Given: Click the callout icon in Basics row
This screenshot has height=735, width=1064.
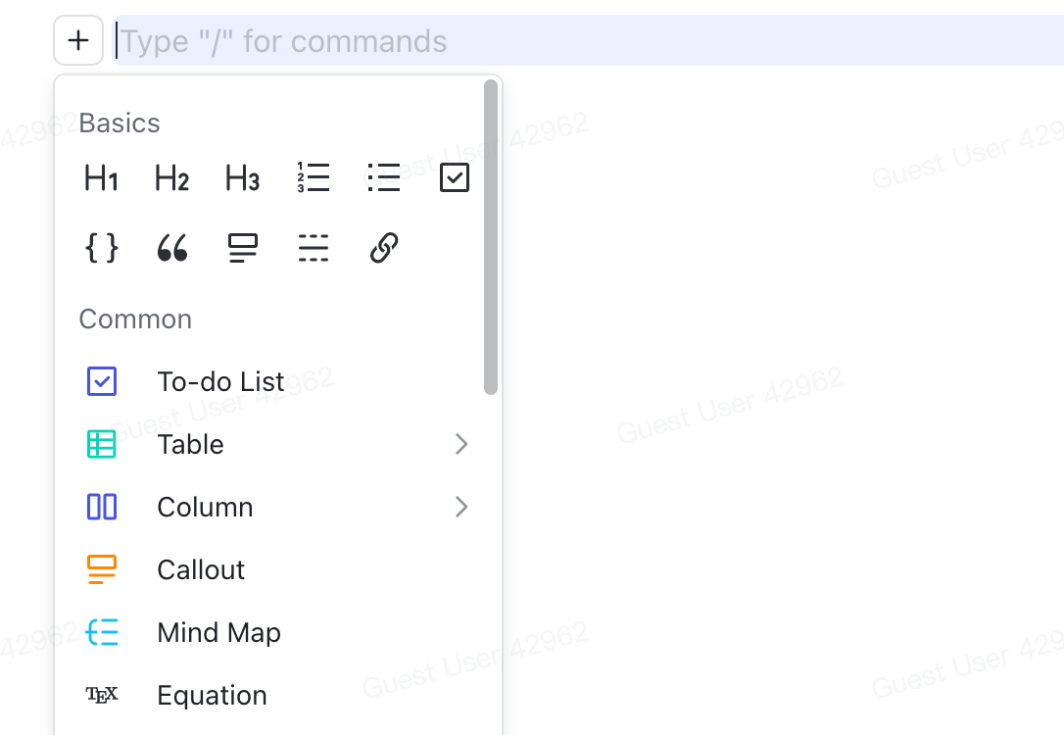Looking at the screenshot, I should coord(243,249).
